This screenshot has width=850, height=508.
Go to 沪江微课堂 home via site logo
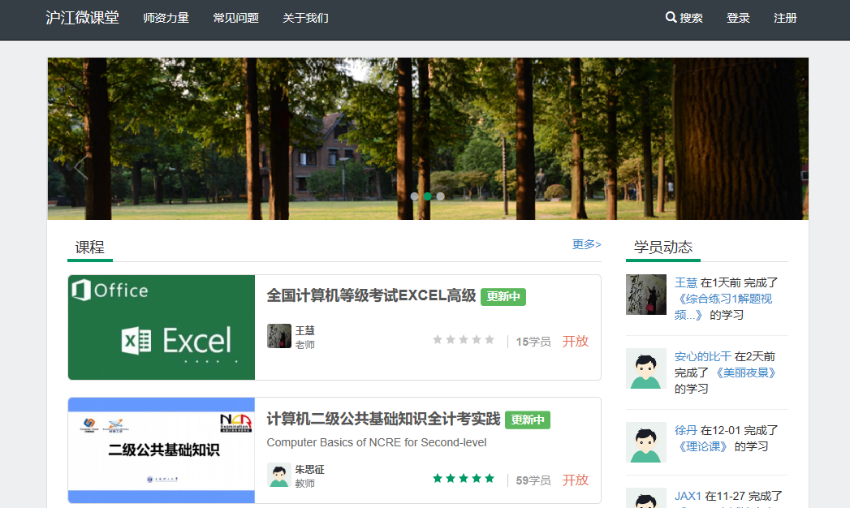click(82, 18)
